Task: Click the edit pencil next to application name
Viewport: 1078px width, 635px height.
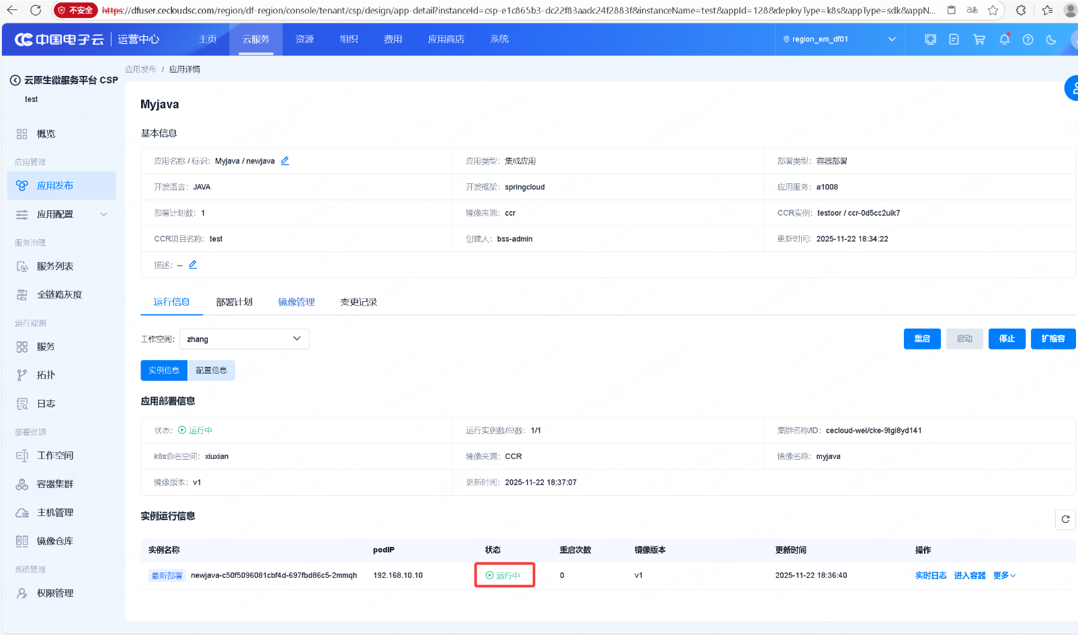Action: (285, 161)
